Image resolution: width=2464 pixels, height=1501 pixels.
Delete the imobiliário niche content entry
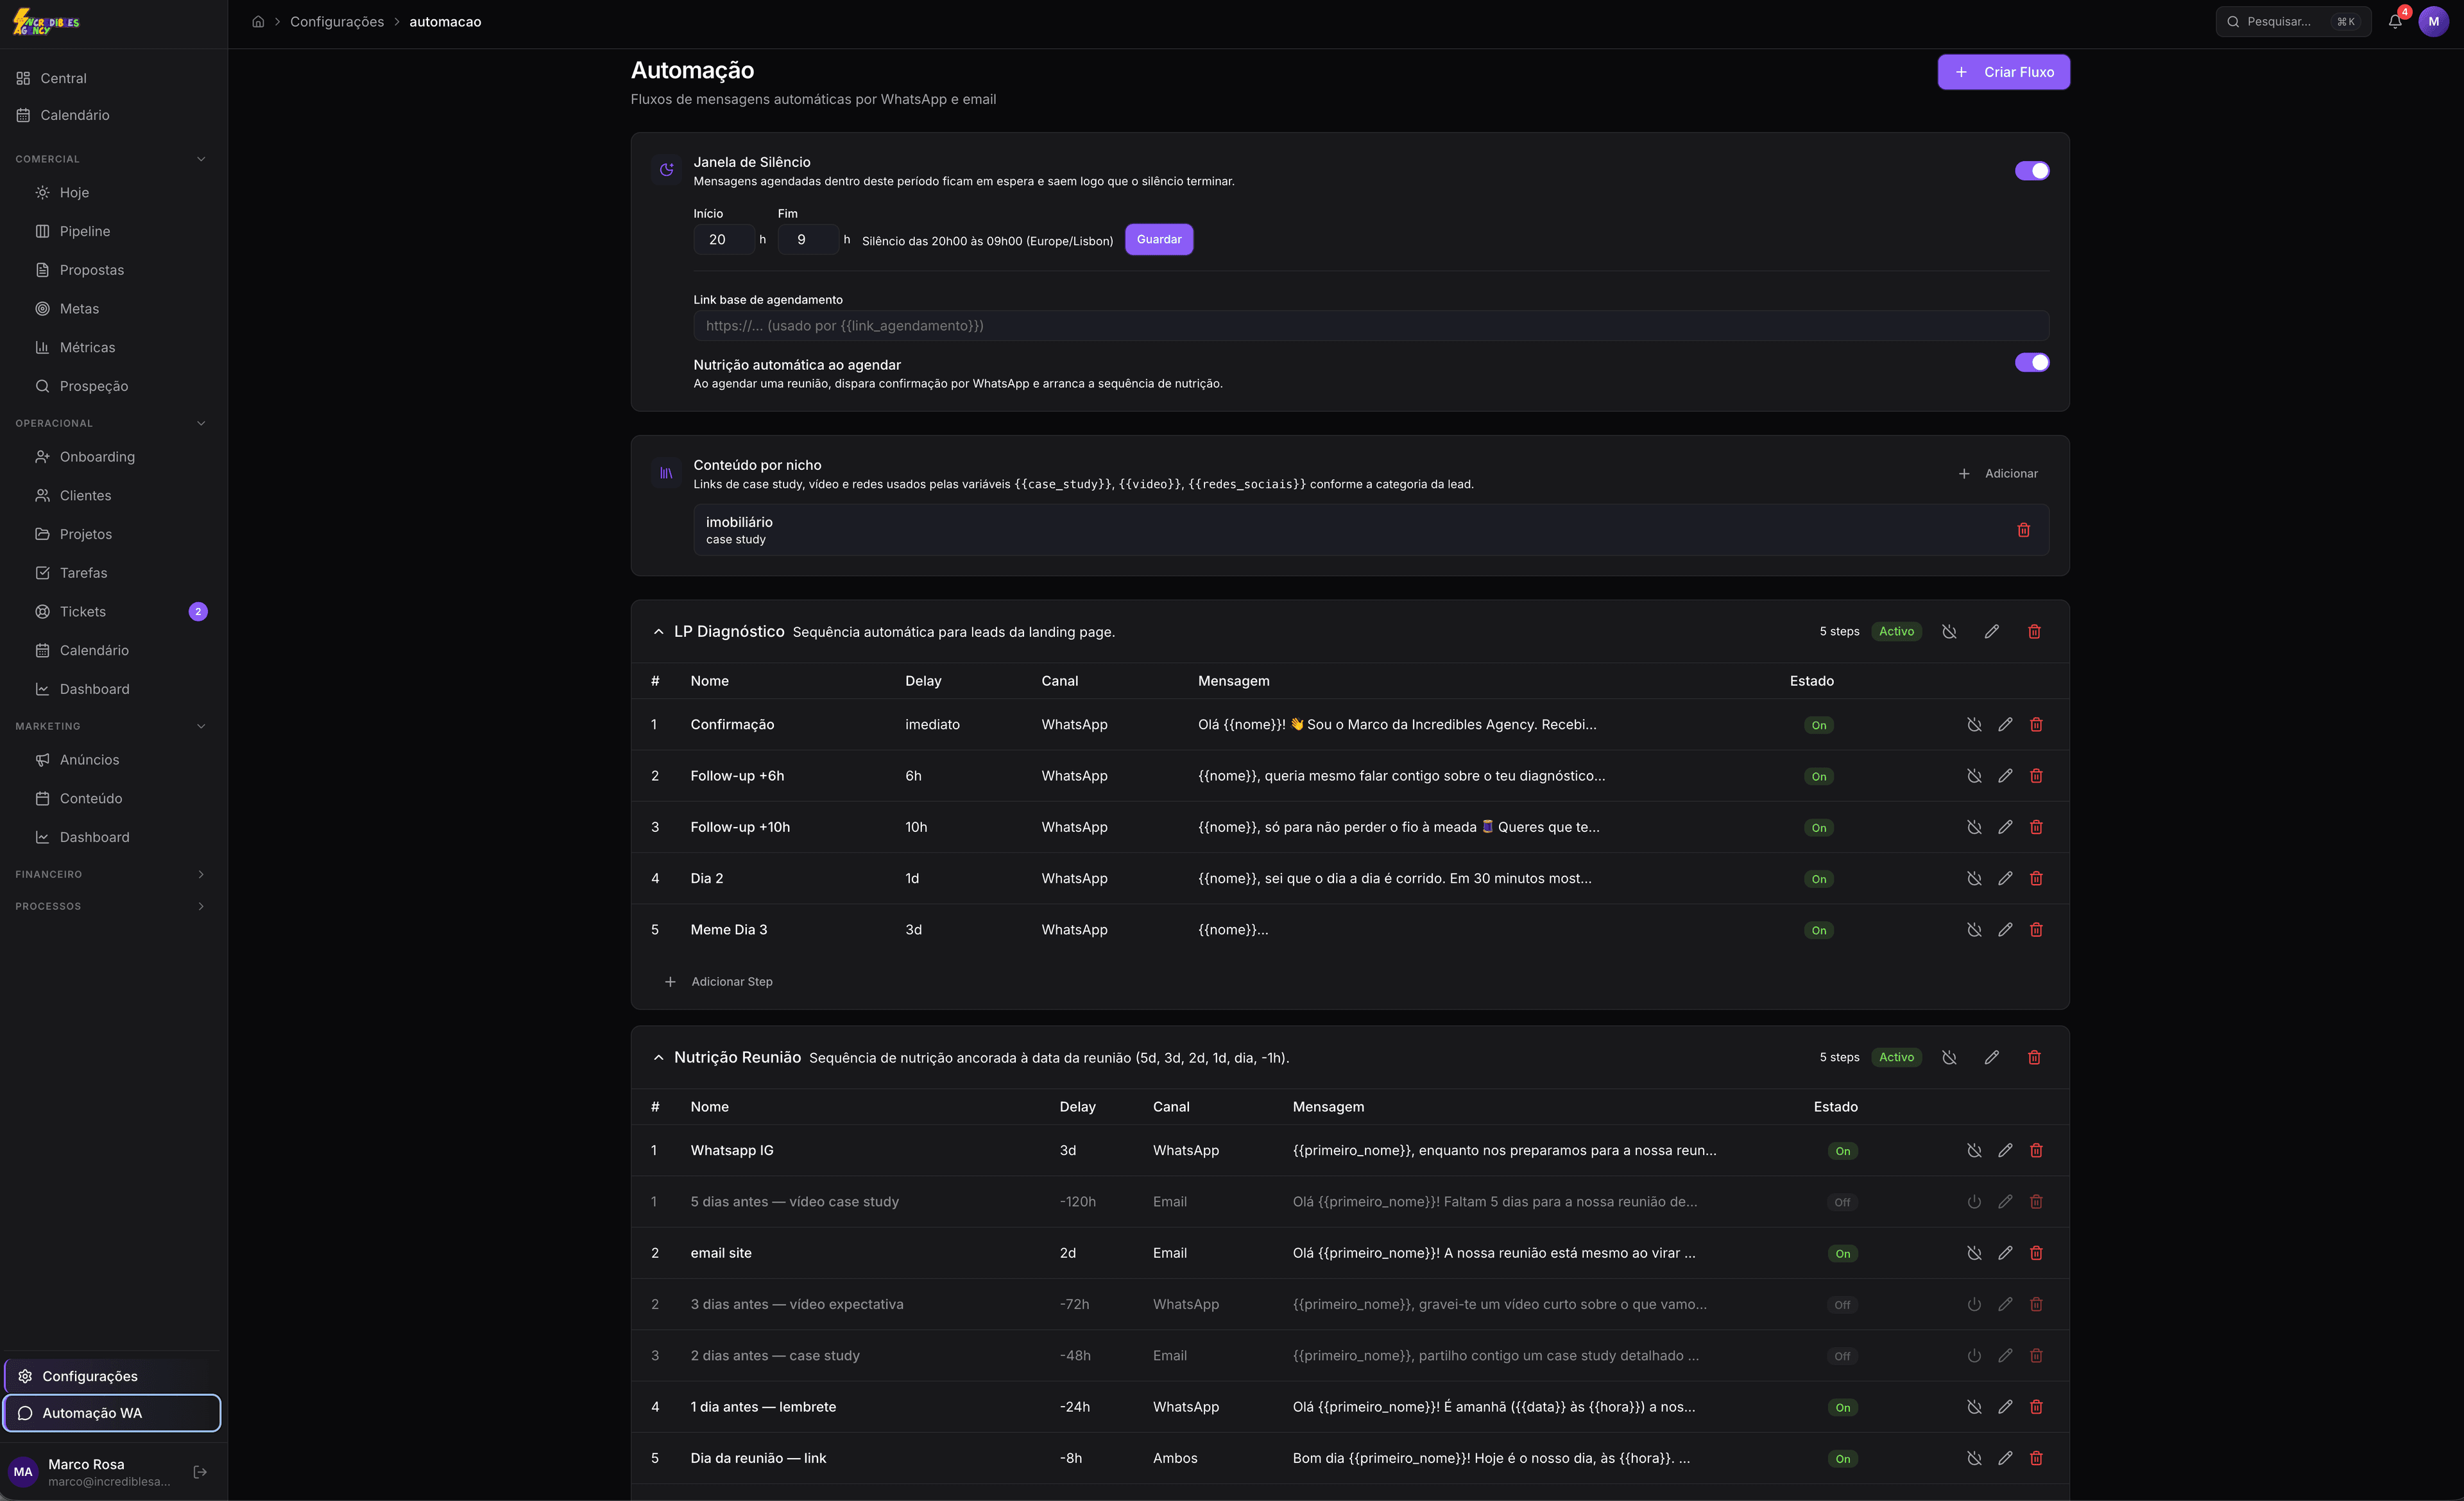pos(2023,530)
